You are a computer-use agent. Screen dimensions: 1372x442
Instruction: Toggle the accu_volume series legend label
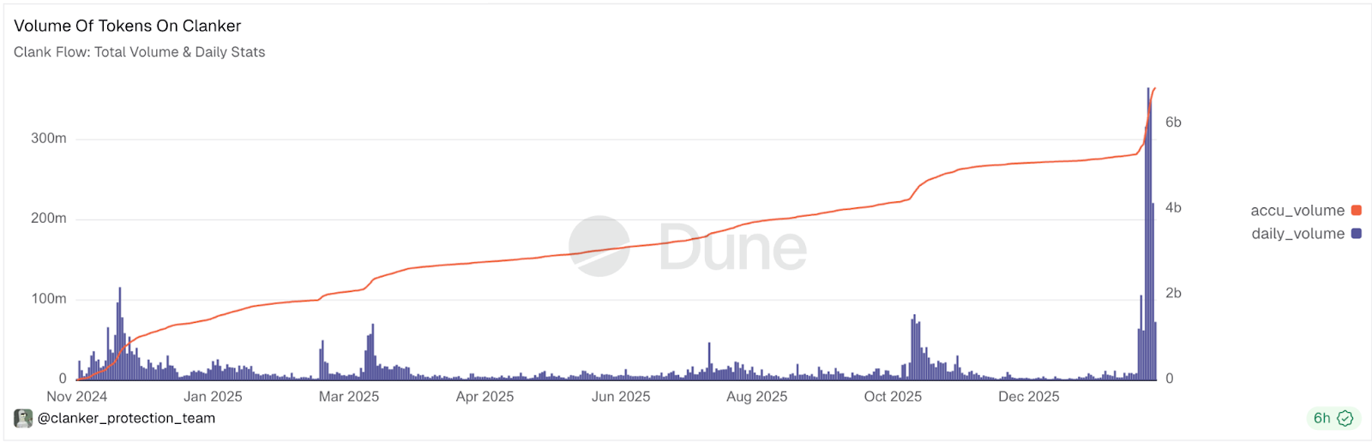click(1297, 211)
